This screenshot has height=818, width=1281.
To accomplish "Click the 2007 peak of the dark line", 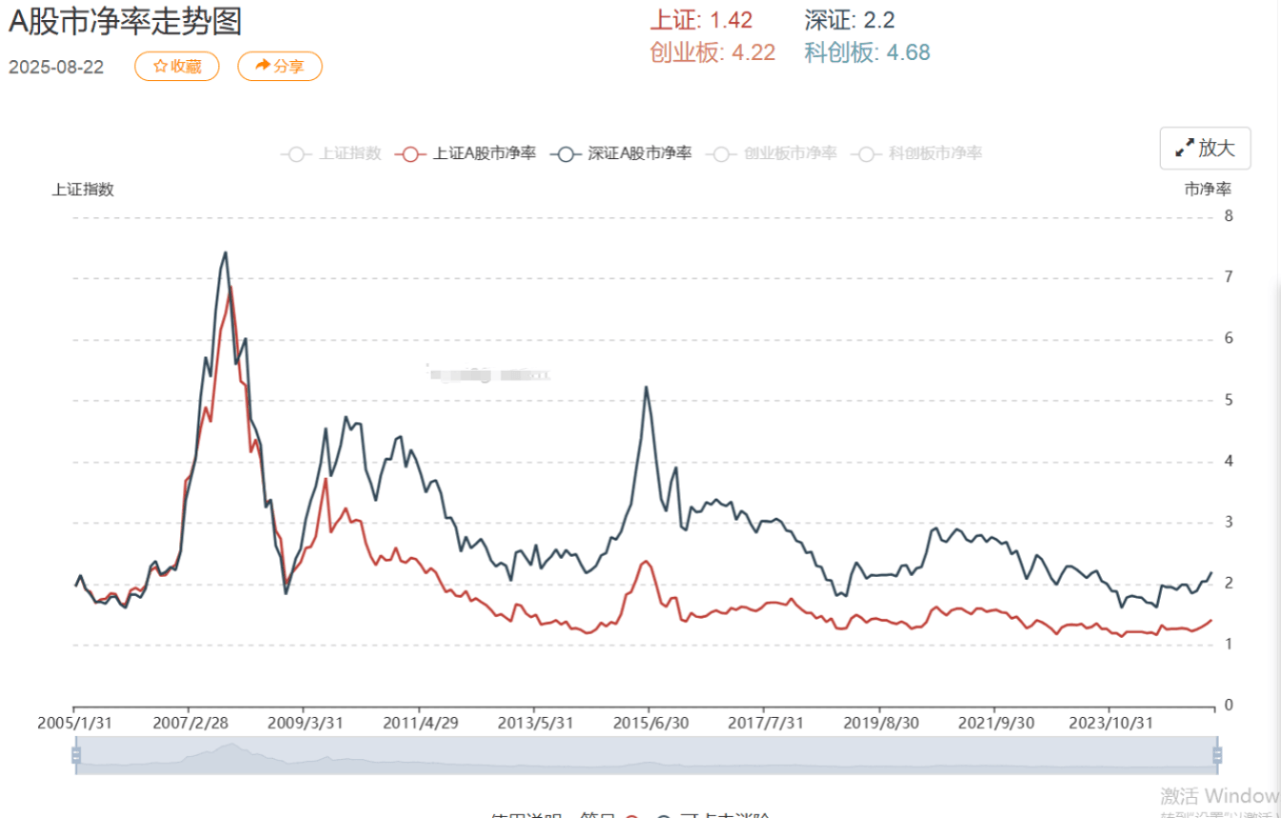I will (225, 253).
